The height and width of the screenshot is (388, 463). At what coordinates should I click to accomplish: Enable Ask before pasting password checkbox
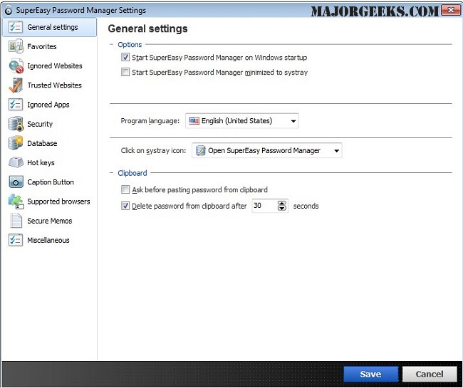click(x=125, y=189)
